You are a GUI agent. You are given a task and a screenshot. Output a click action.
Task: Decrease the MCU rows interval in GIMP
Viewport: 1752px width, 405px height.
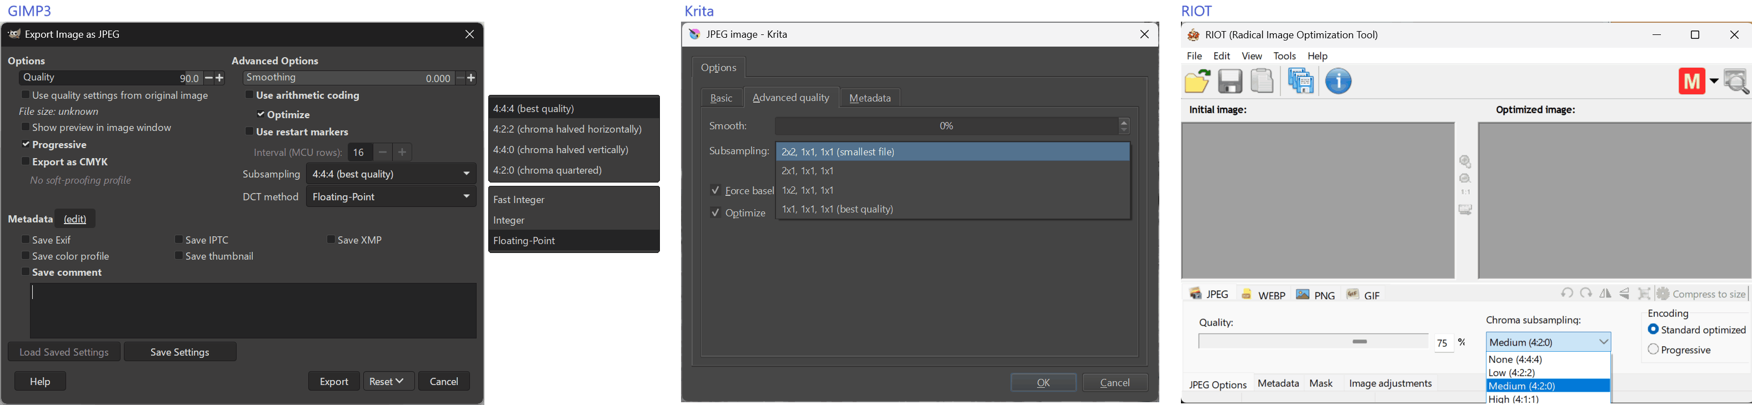(383, 152)
